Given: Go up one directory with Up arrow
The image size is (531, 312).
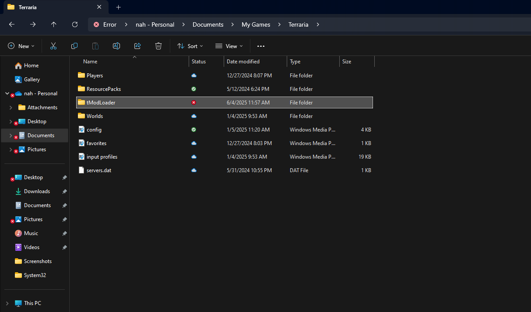Looking at the screenshot, I should tap(53, 24).
